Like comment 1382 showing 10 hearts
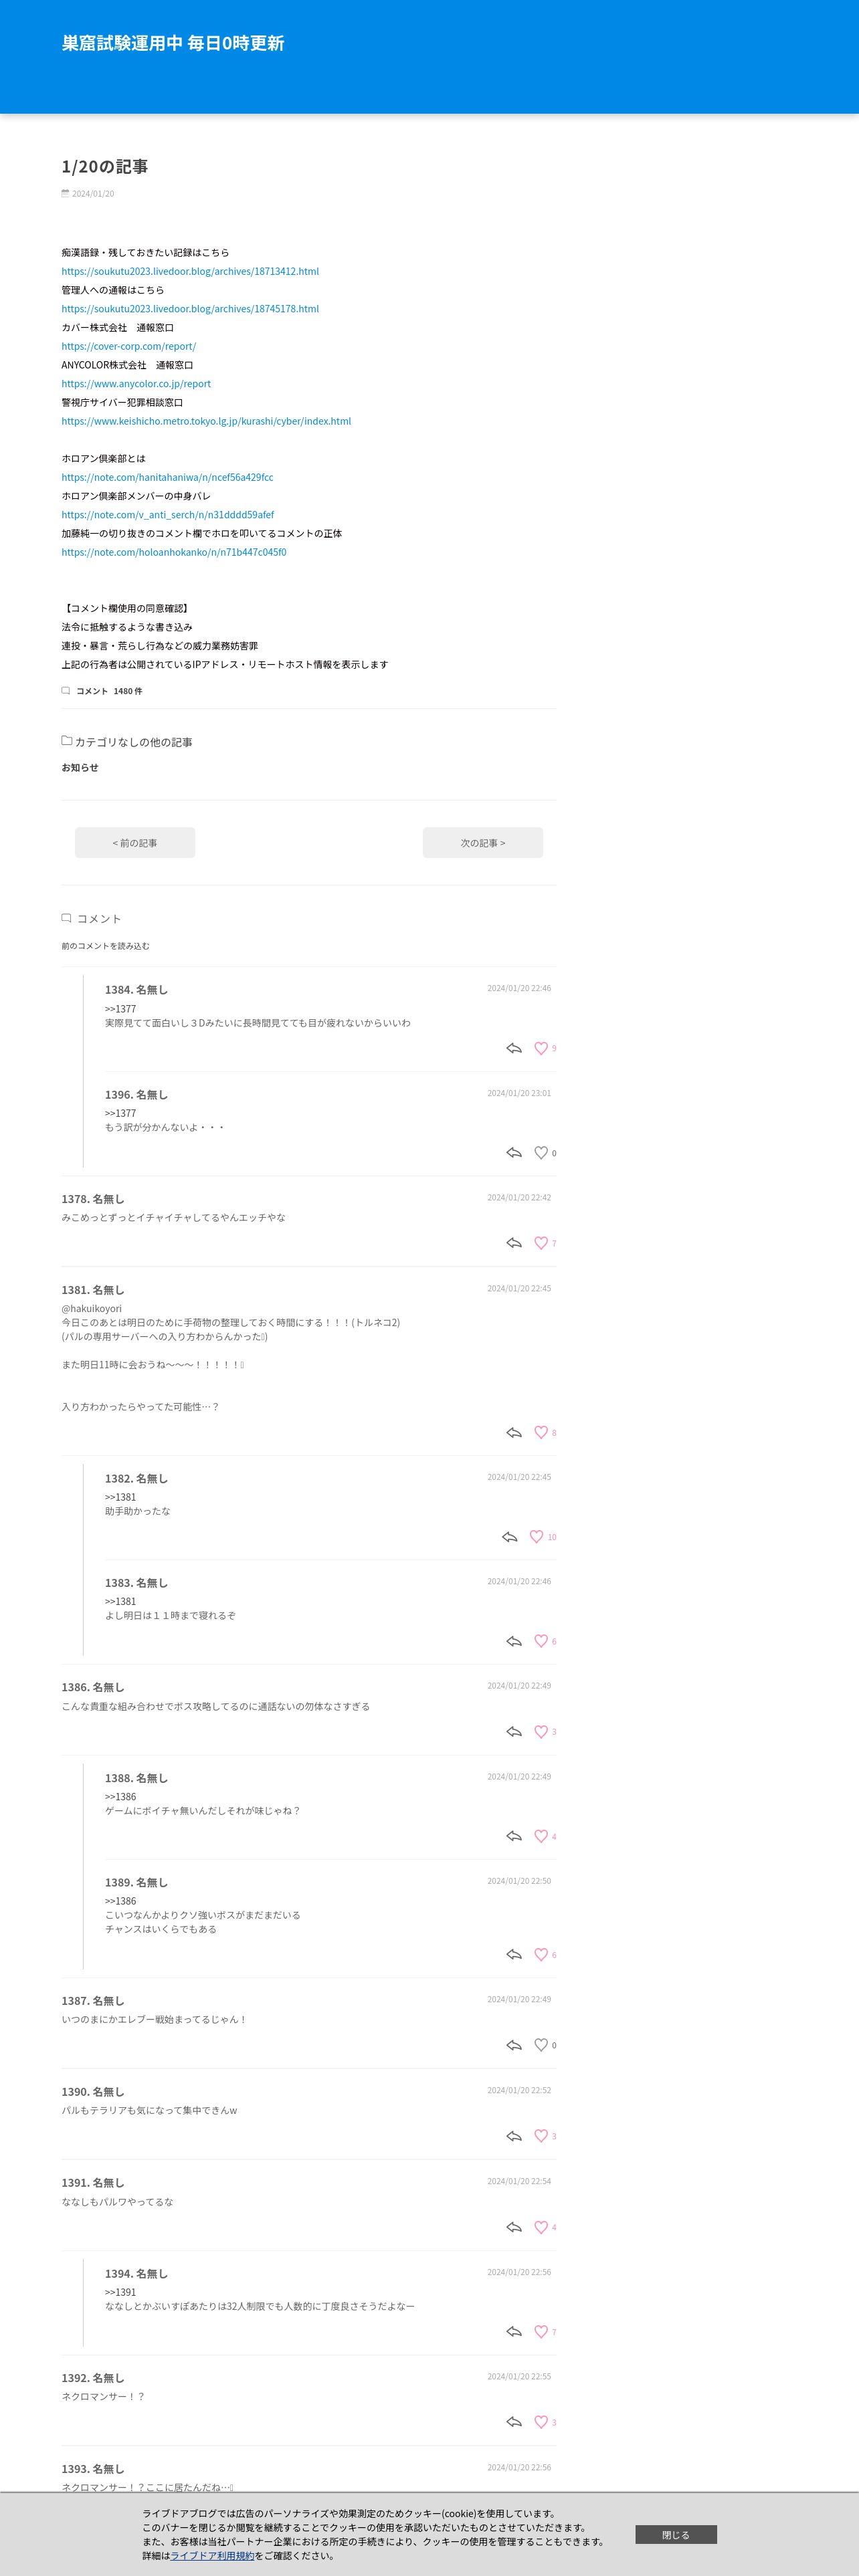859x2576 pixels. (536, 1537)
